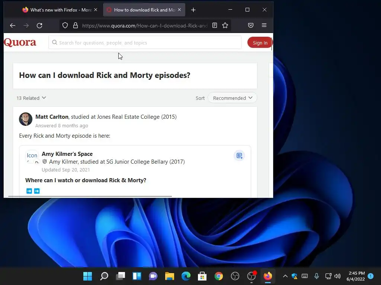The image size is (381, 285).
Task: Click the URL address bar field
Action: pos(145,26)
